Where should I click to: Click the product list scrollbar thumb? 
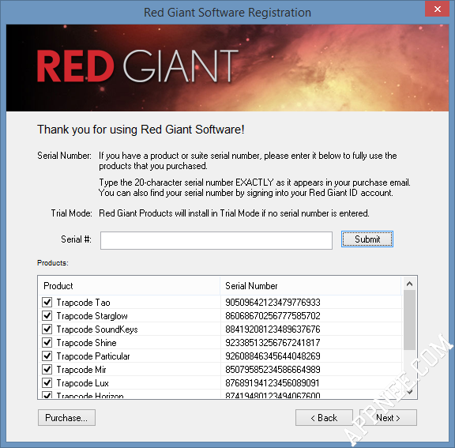pos(409,320)
